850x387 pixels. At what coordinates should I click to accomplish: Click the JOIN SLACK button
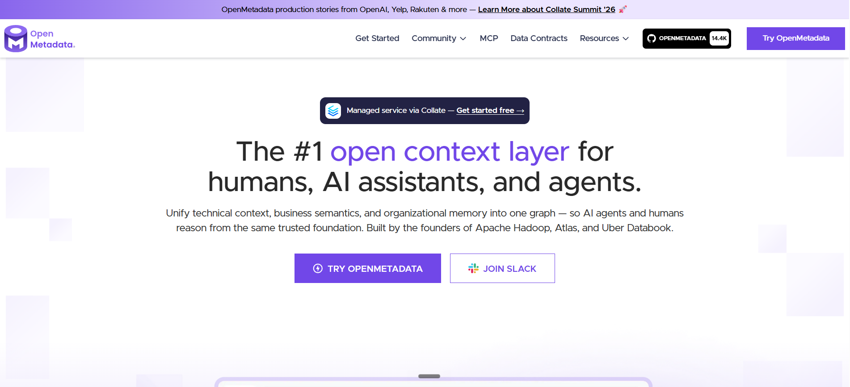tap(502, 268)
